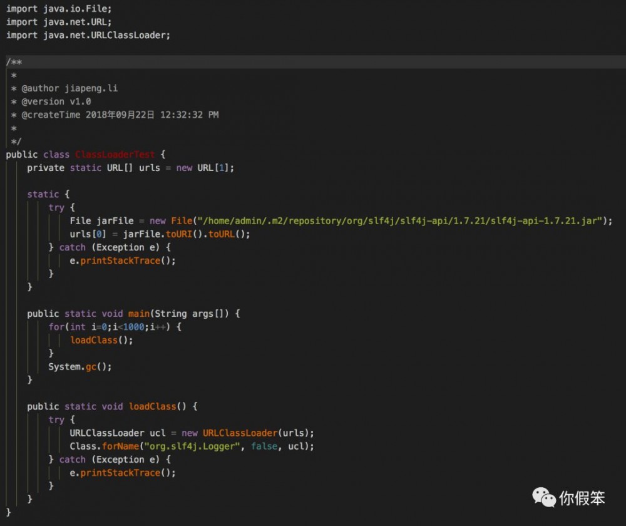
Task: Click the import java.net.URLClassLoader line
Action: coord(88,35)
